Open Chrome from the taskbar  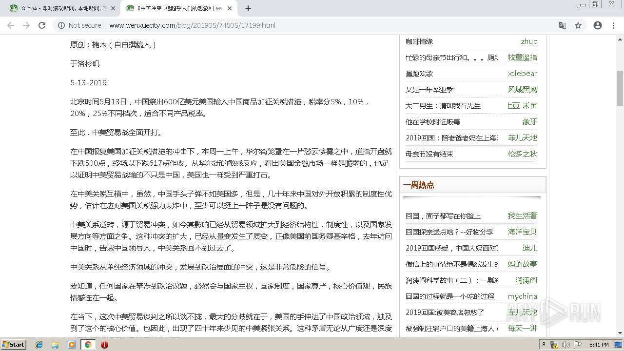88,345
